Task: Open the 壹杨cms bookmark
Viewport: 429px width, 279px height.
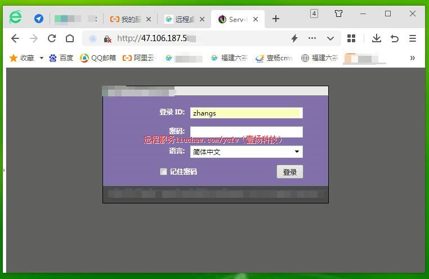Action: 274,57
